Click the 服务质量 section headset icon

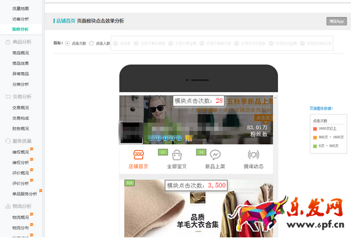(8, 141)
